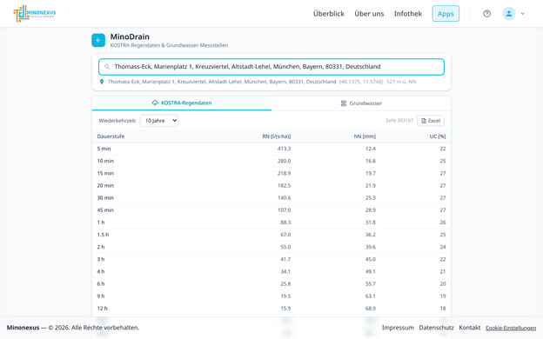
Task: Select the 12 h row label
Action: coord(102,309)
